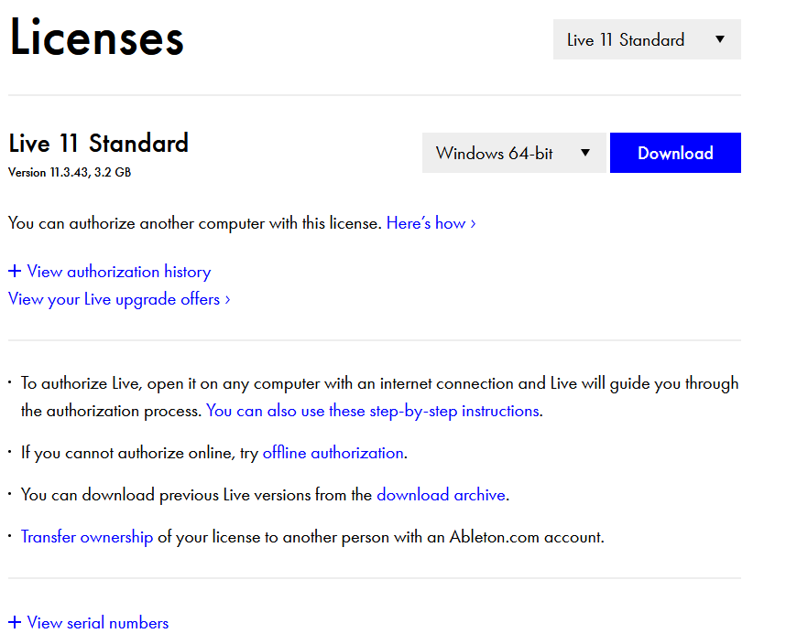The width and height of the screenshot is (786, 644).
Task: Click the plus icon beside View serial numbers
Action: click(x=15, y=623)
